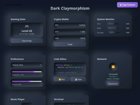Click the Storage usage progress bar
140x105 pixels.
(115, 33)
